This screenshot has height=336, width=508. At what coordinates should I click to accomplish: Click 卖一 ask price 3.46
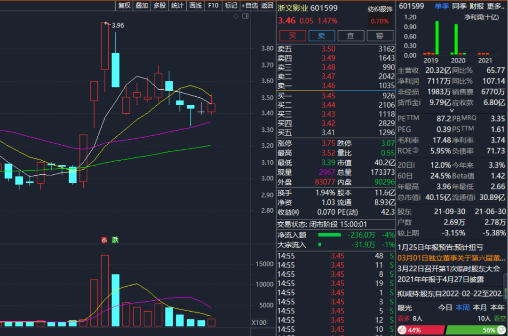tap(328, 86)
